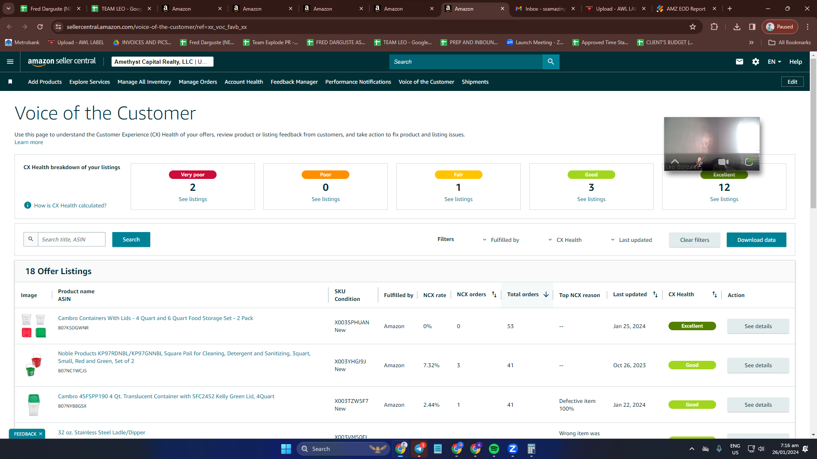Expand the Zoom overlay up-chevron
Image resolution: width=817 pixels, height=459 pixels.
(675, 162)
